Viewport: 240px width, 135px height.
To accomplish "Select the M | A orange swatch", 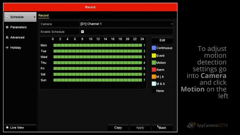I will tap(154, 76).
